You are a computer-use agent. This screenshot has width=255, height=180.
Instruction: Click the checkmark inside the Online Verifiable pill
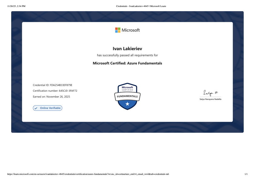36,108
